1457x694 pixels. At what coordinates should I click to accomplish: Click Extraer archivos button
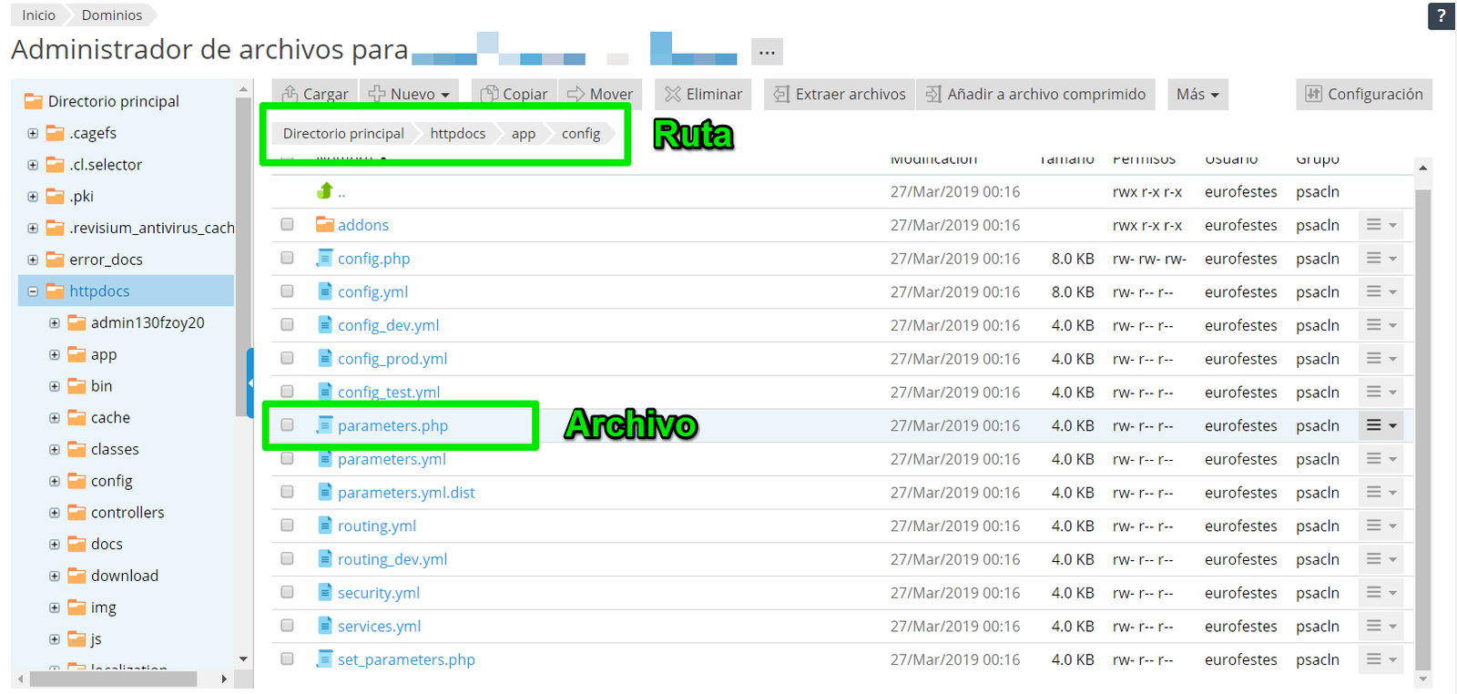coord(840,94)
